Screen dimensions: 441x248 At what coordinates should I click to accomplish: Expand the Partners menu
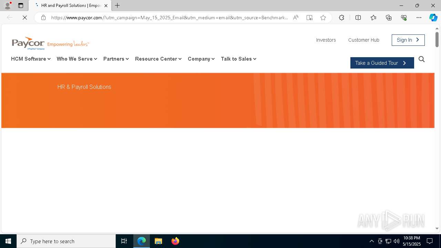(x=116, y=59)
